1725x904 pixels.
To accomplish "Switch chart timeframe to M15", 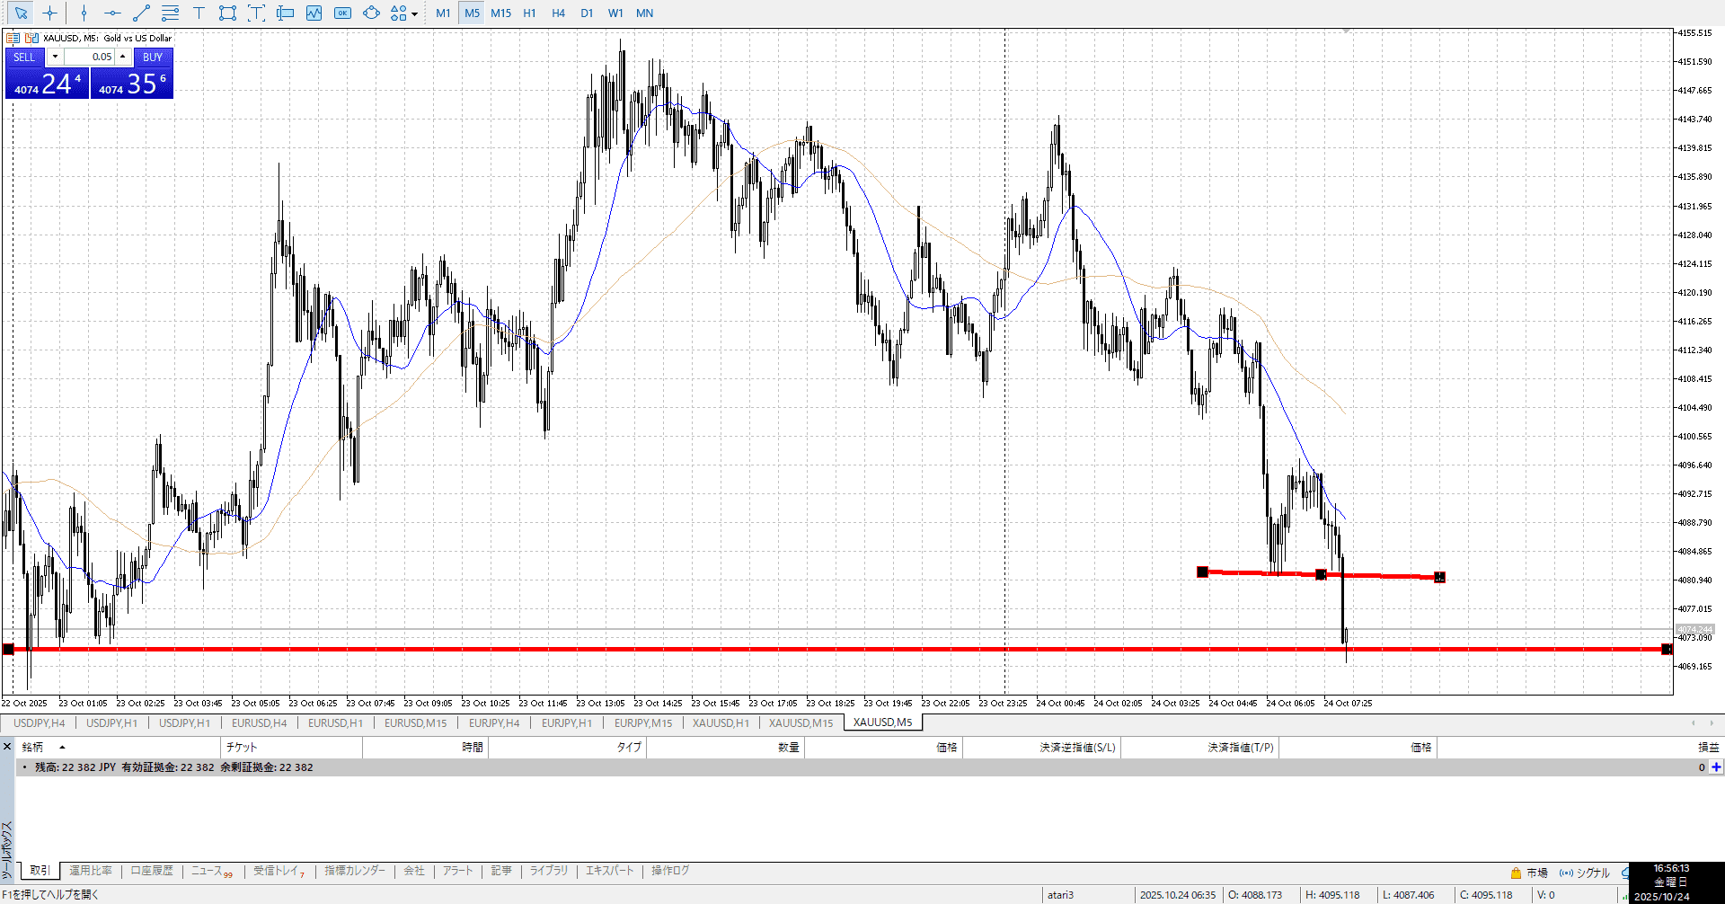I will (500, 13).
